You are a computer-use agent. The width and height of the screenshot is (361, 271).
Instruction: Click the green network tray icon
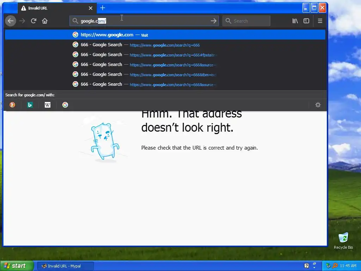(328, 266)
